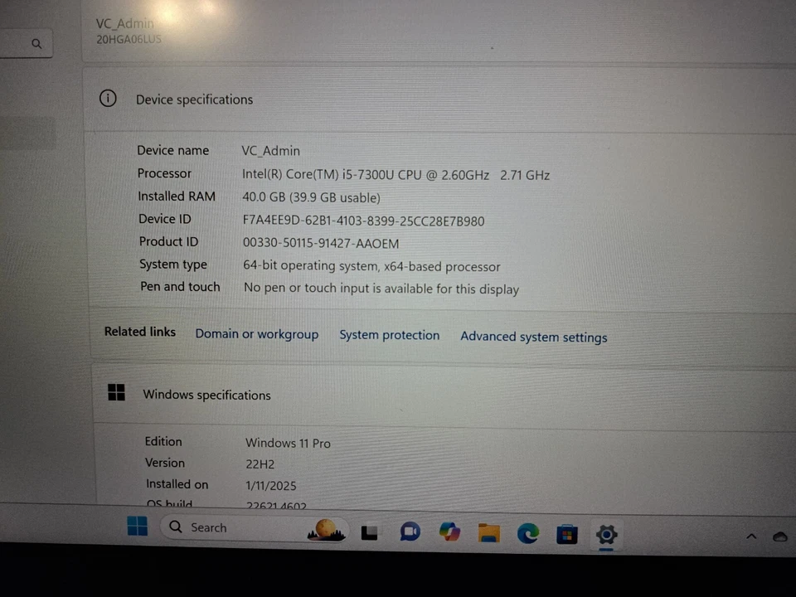Viewport: 796px width, 597px height.
Task: Select the Product ID value 00330-50115-91427-AAOEM
Action: [321, 243]
